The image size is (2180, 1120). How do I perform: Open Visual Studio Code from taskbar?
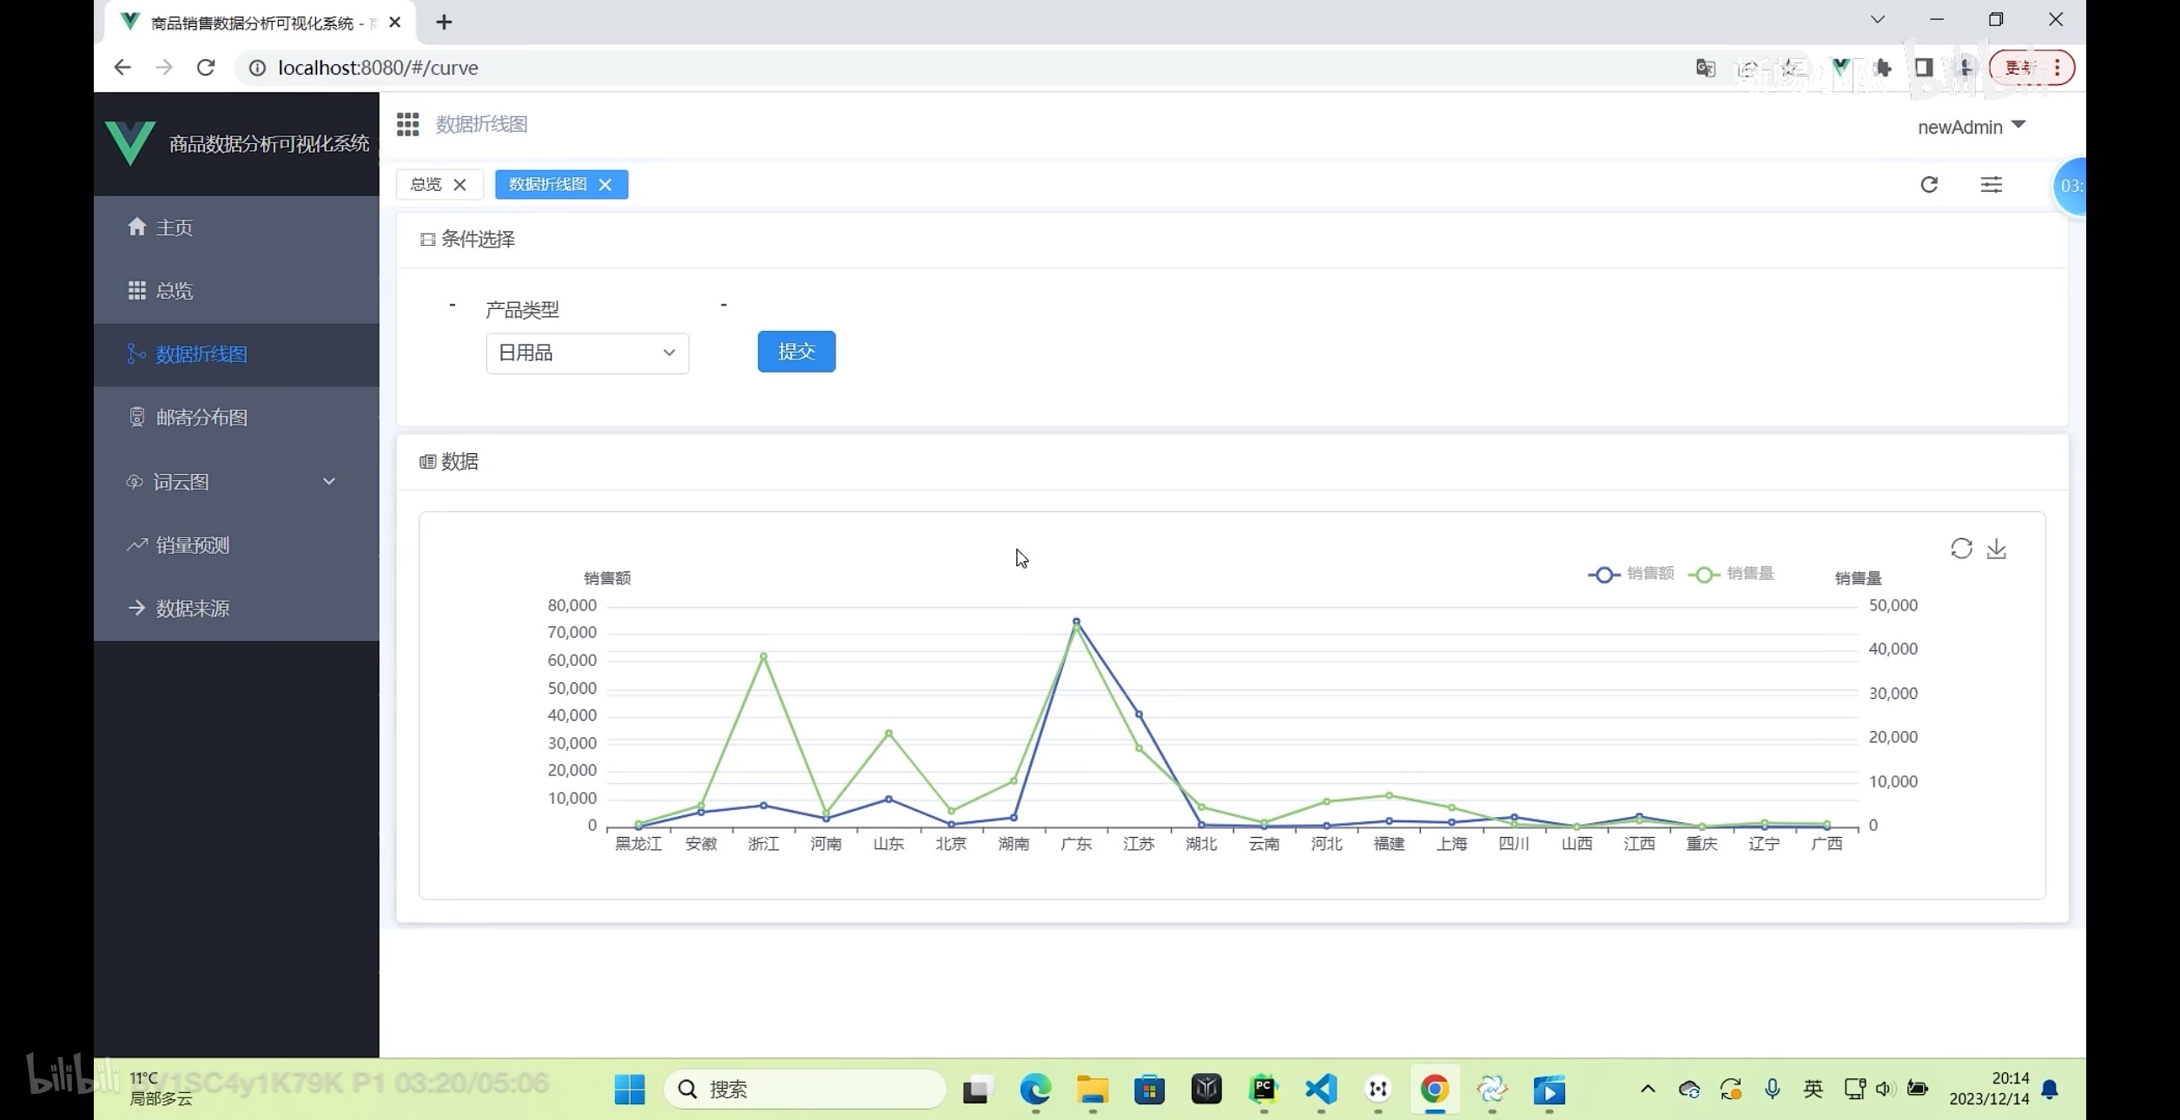1320,1089
